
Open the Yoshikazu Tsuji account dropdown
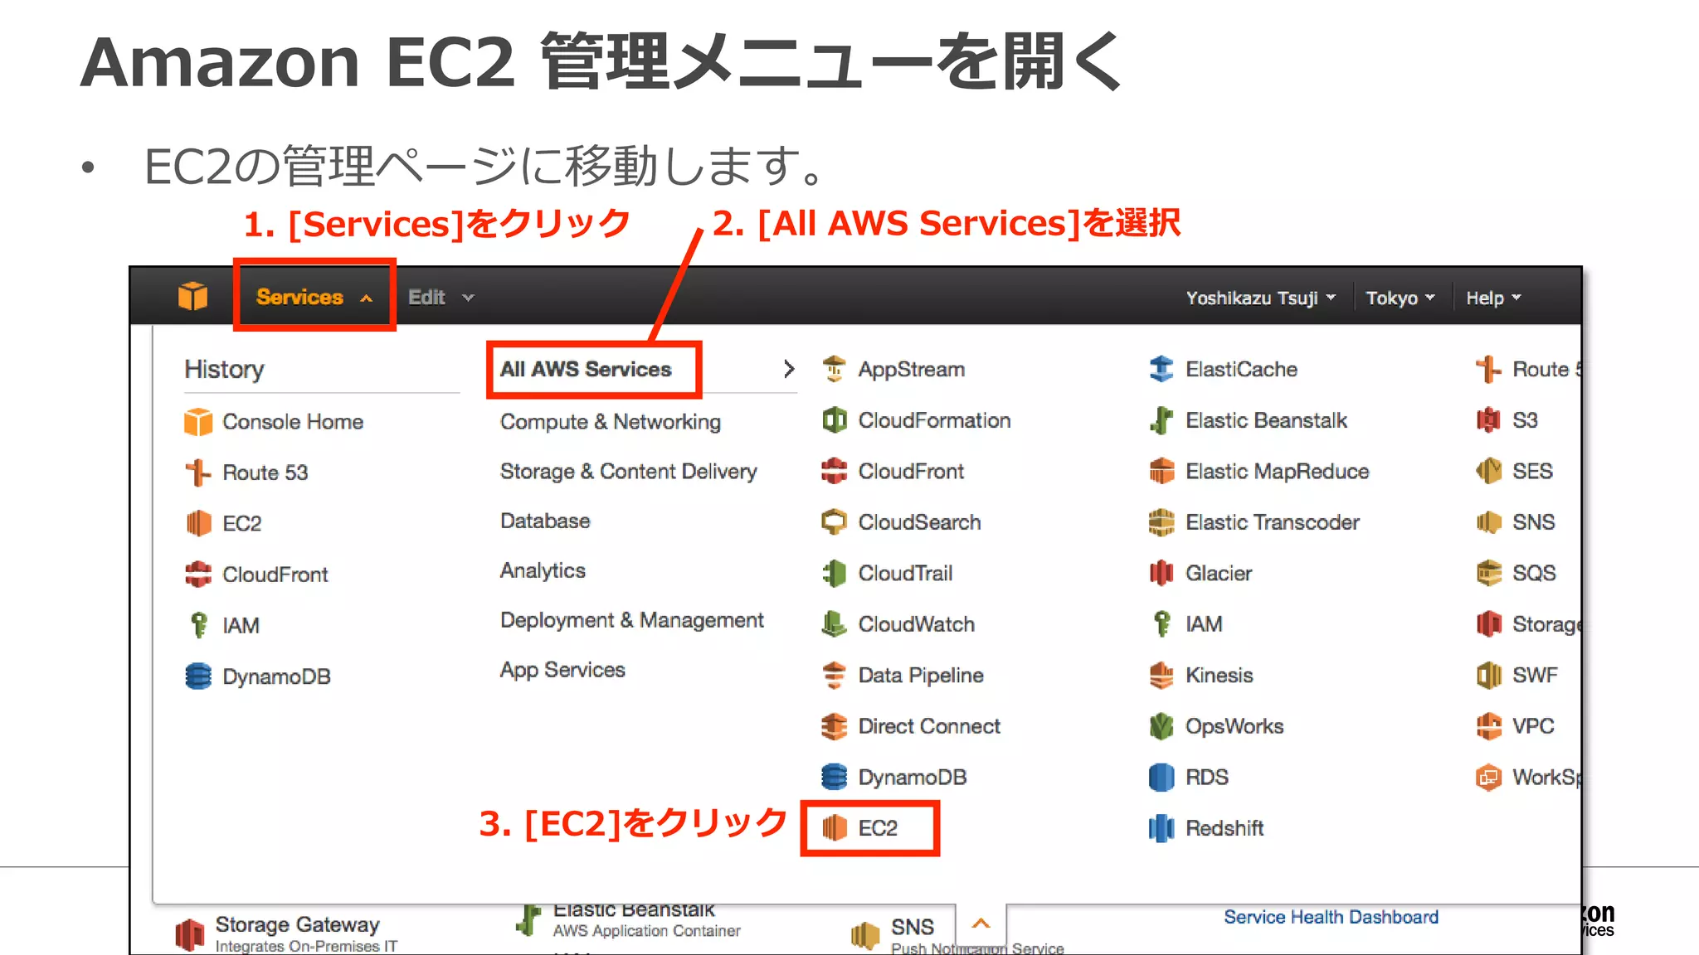click(x=1260, y=298)
